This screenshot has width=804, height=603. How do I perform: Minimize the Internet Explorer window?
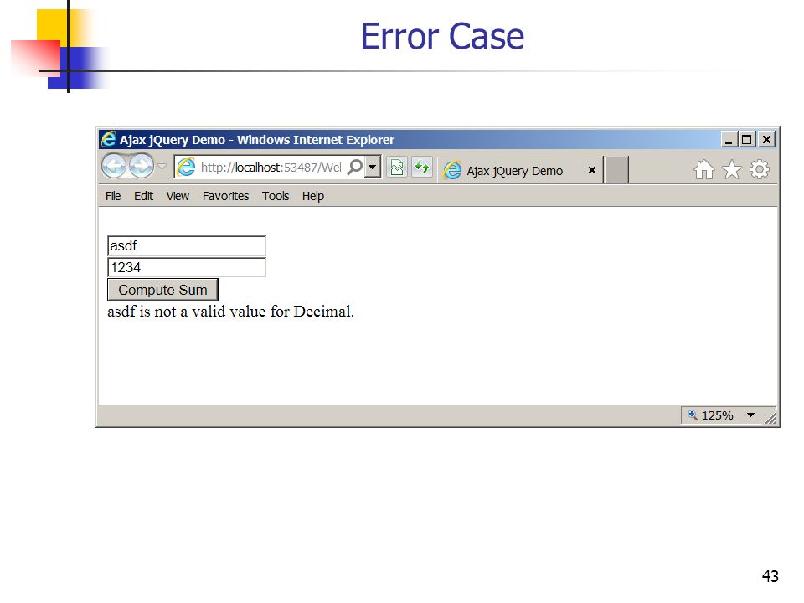tap(729, 140)
